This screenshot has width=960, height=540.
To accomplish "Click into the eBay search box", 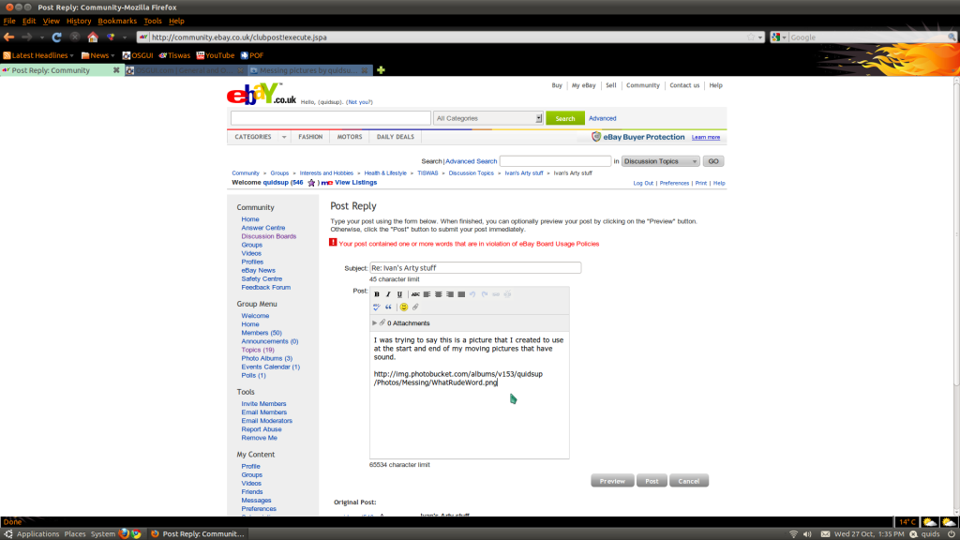I will coord(331,118).
